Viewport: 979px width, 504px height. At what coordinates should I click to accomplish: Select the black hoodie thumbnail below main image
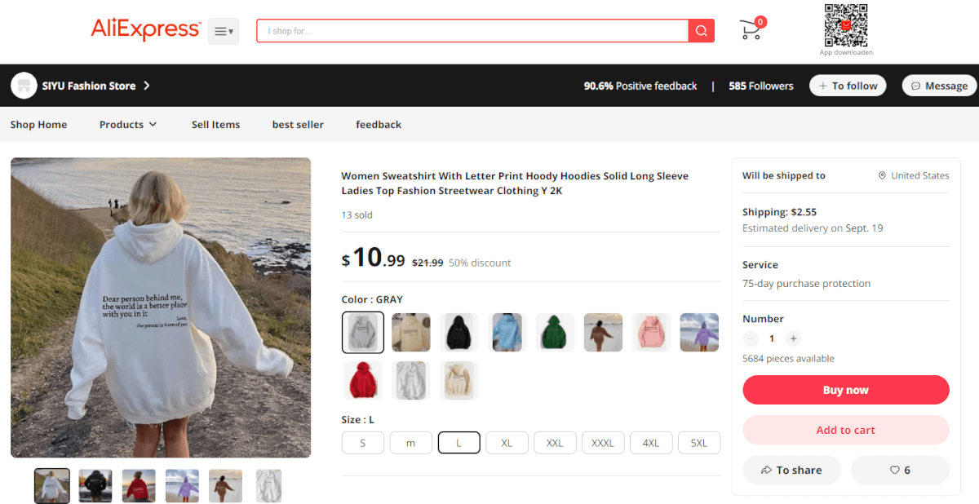pyautogui.click(x=95, y=485)
